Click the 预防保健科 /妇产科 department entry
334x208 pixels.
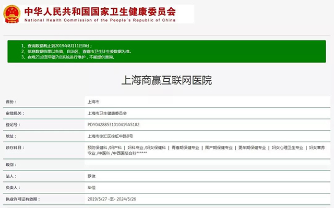(104, 148)
